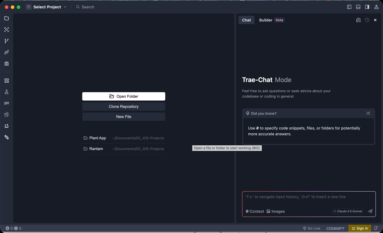Click the Open Folder button
Image resolution: width=383 pixels, height=233 pixels.
pyautogui.click(x=124, y=96)
